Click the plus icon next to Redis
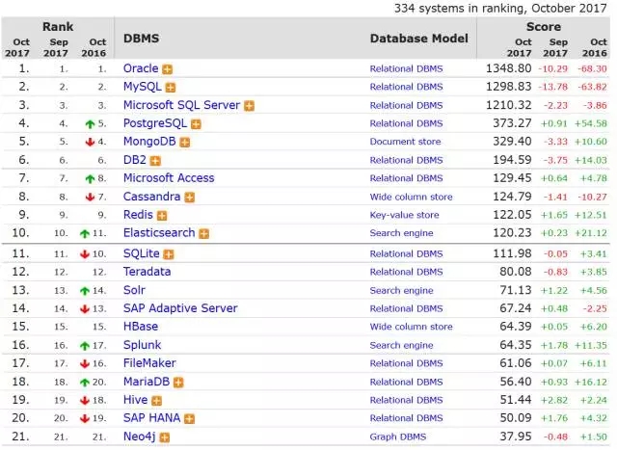 [x=162, y=216]
